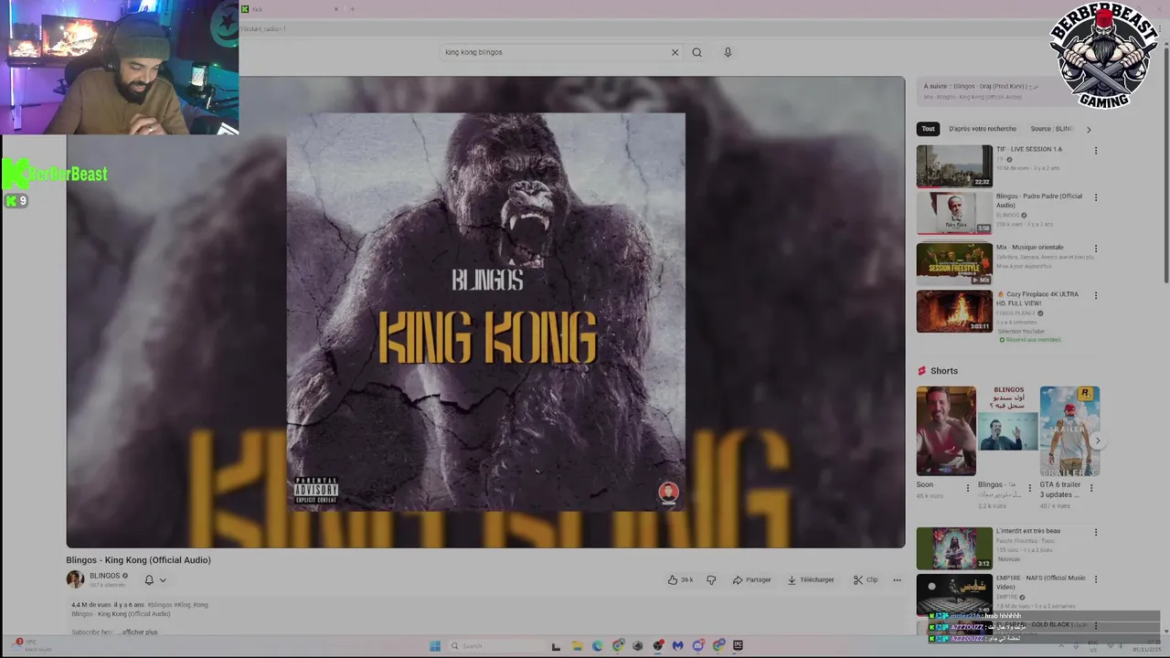The width and height of the screenshot is (1170, 658).
Task: Open the more actions menu under video
Action: click(x=897, y=579)
